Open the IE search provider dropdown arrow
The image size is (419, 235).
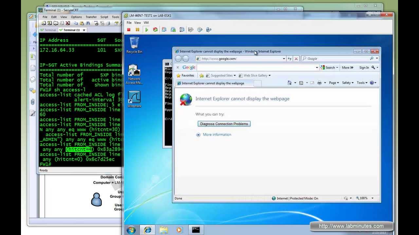(x=377, y=59)
